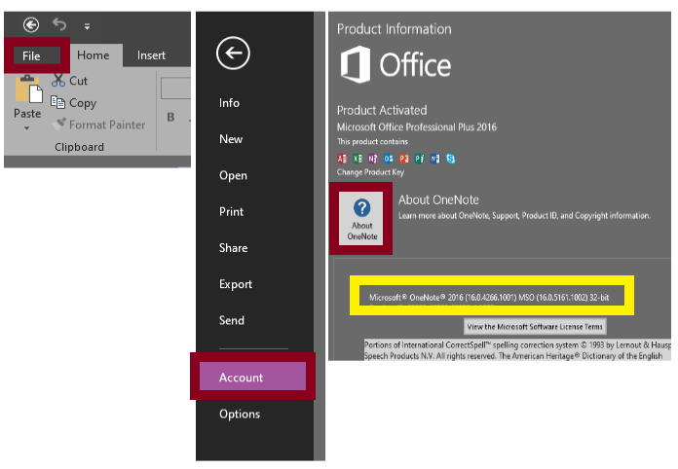Open the Customize Quick Access Toolbar dropdown
Screen dimensions: 678x469
(87, 27)
